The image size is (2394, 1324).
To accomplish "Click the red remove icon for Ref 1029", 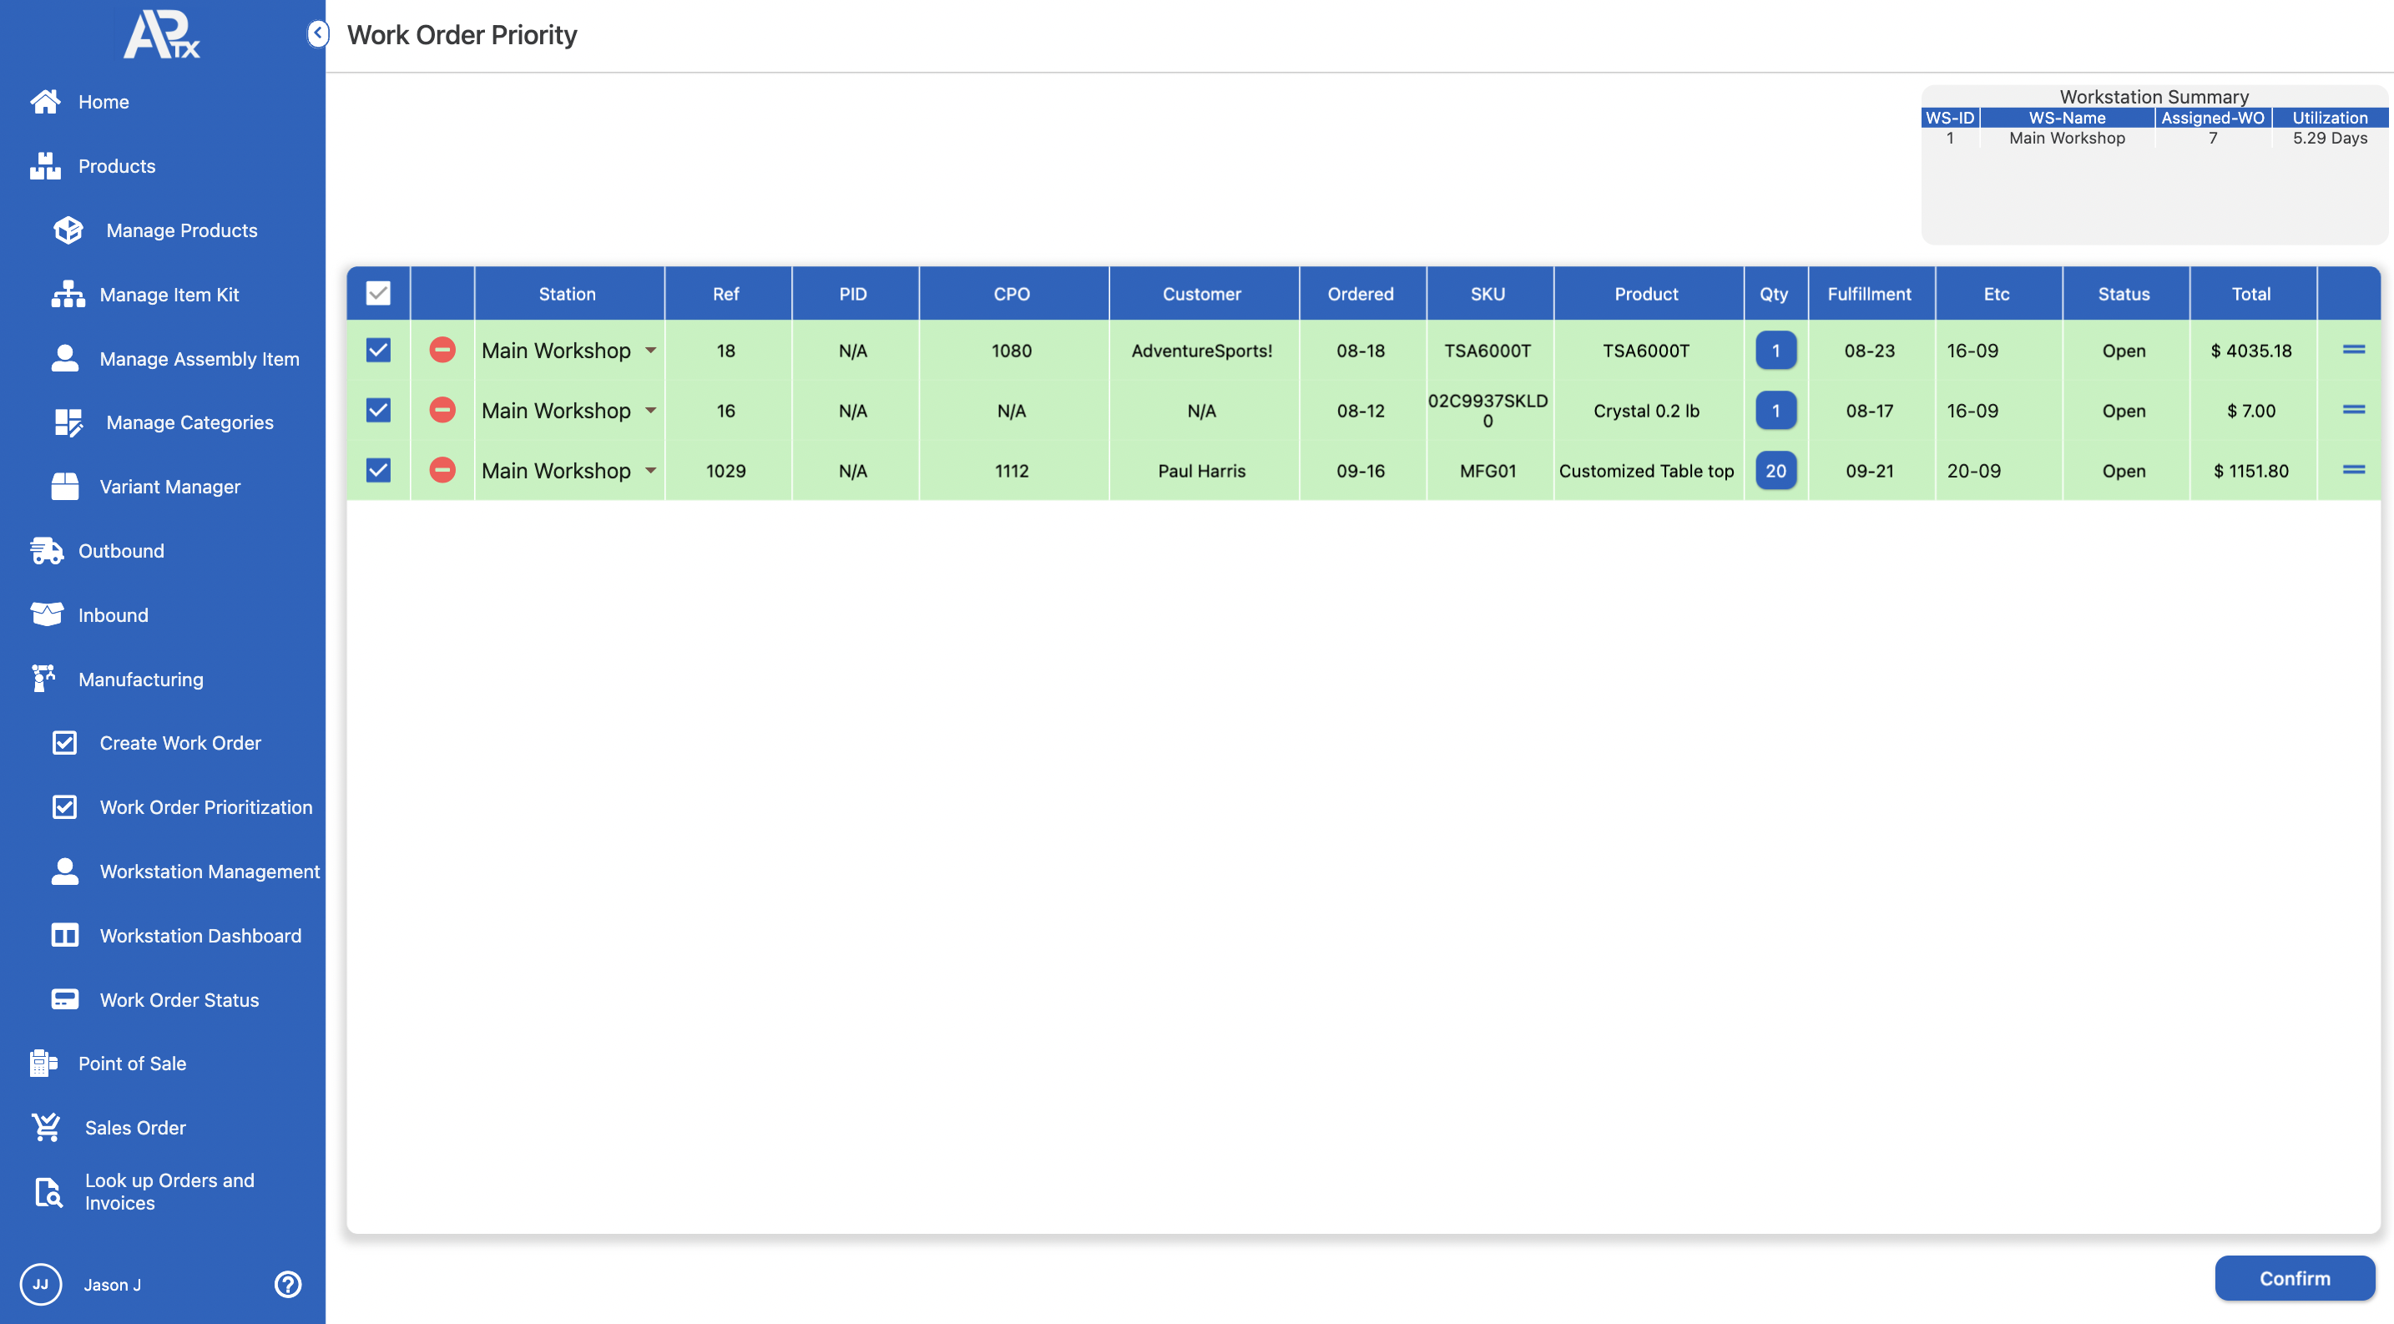I will point(442,470).
